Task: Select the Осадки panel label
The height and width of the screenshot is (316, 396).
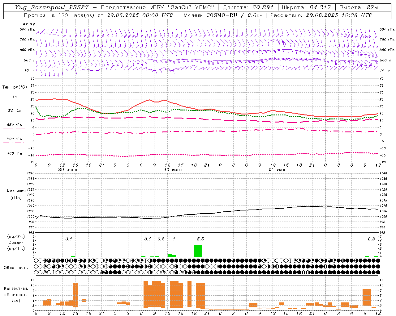Action: tap(16, 243)
